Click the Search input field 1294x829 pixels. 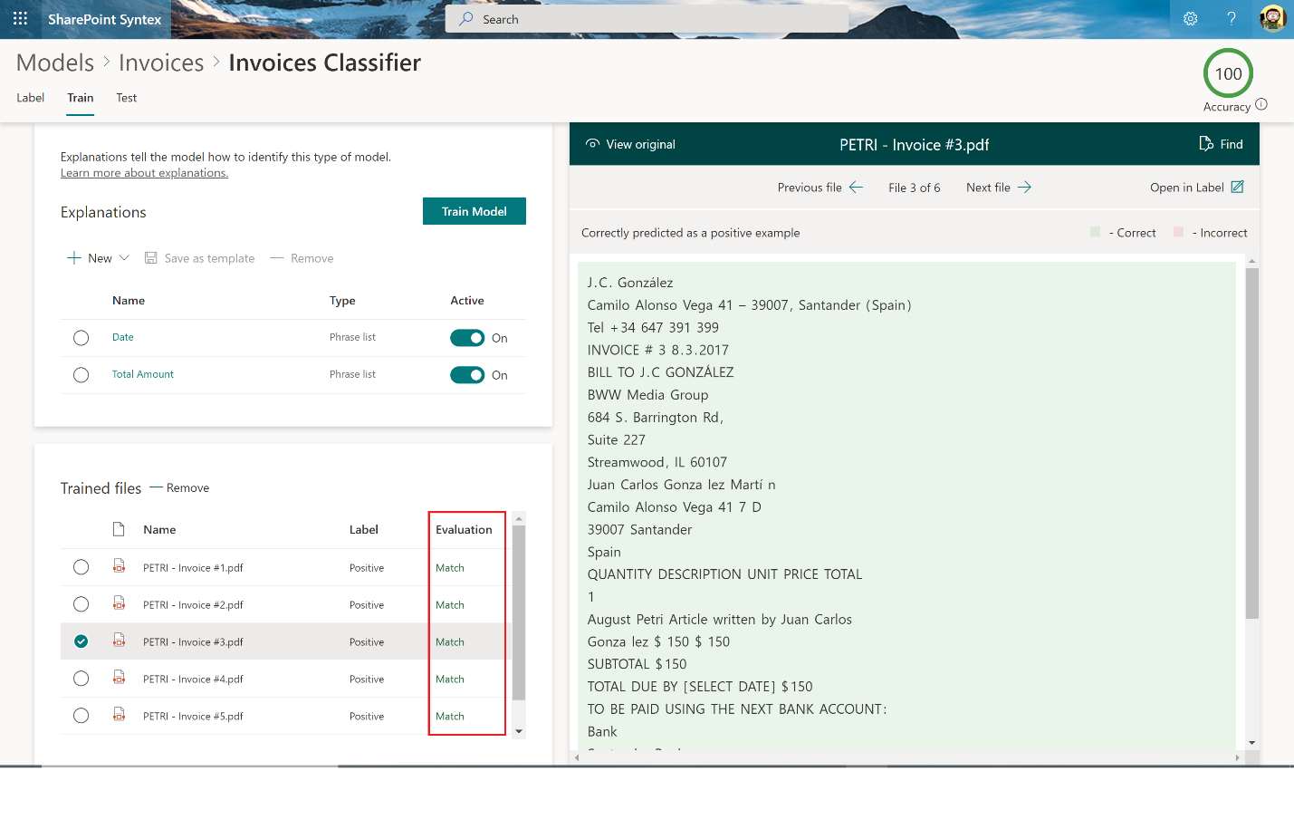pyautogui.click(x=647, y=19)
